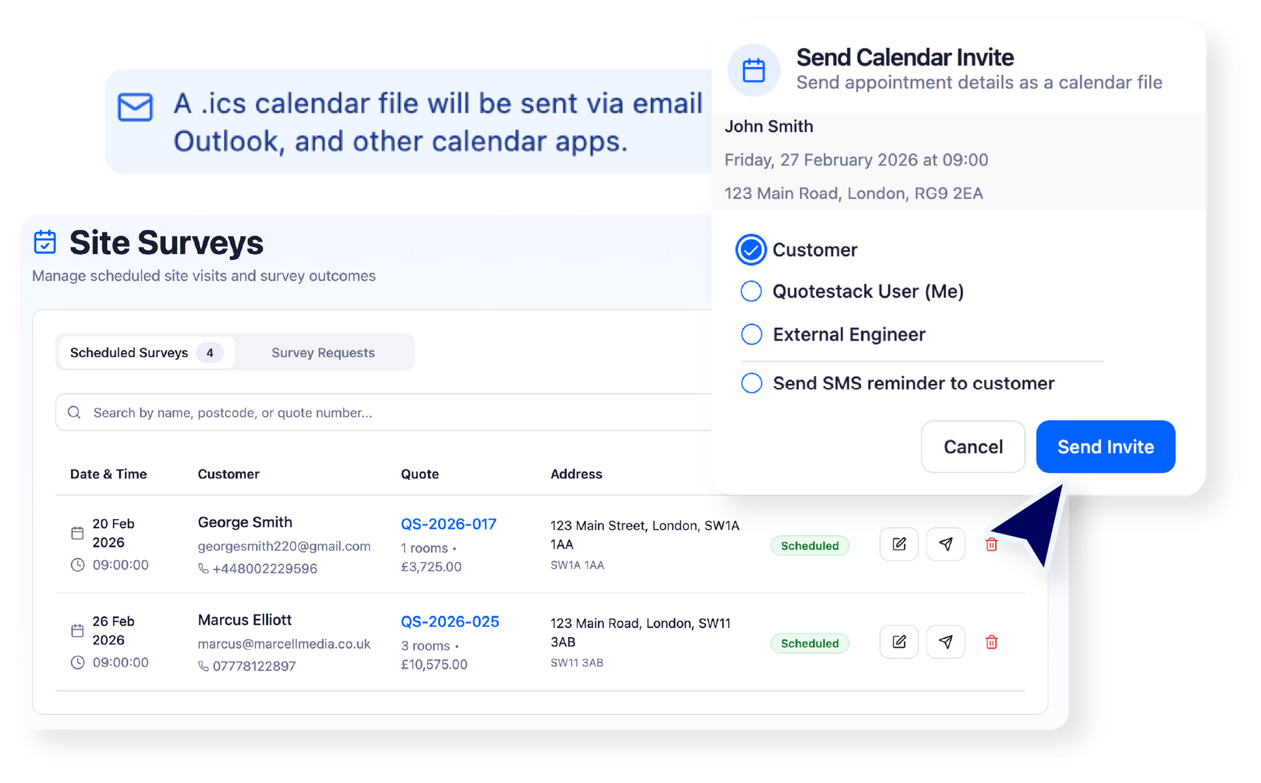Click calendar icon in Send Calendar Invite header

point(753,70)
